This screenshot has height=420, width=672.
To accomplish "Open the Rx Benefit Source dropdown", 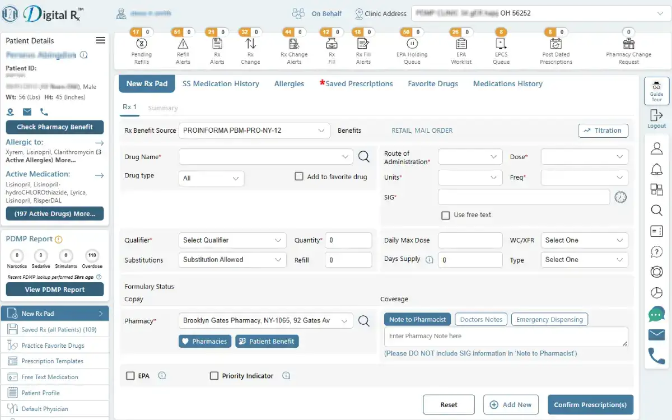I will 254,130.
